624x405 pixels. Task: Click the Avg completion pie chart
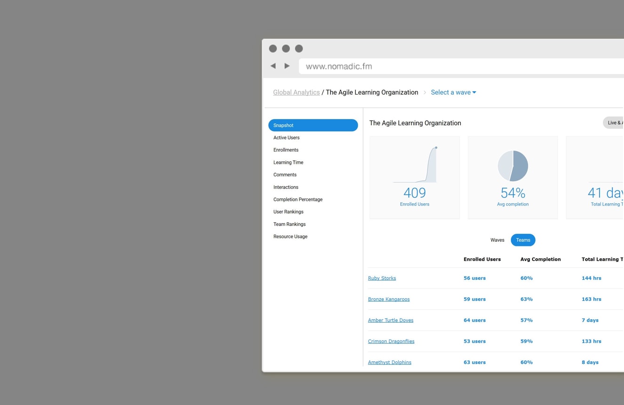pos(512,166)
